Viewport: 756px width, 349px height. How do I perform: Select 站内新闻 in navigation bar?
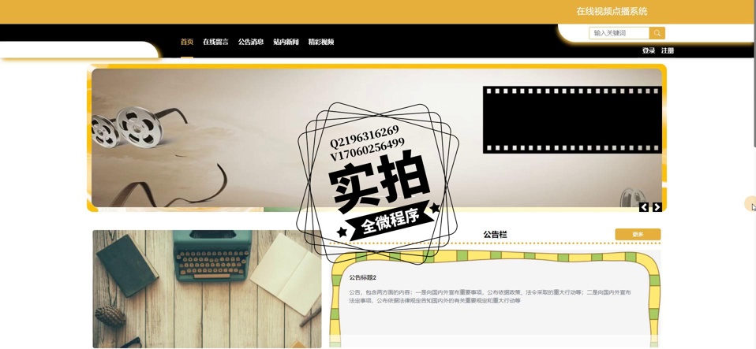coord(286,42)
